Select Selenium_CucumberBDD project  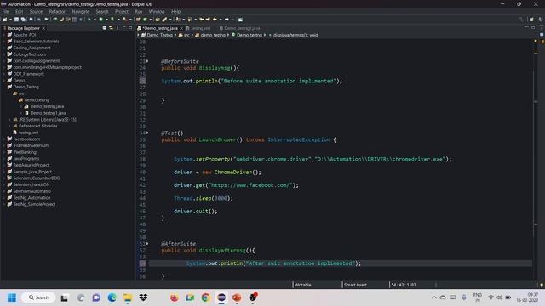(37, 178)
